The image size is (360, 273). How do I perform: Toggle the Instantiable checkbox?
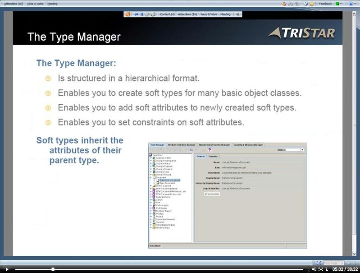point(206,194)
